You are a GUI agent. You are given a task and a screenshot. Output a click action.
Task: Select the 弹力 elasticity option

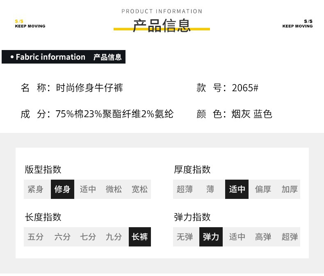tap(211, 237)
